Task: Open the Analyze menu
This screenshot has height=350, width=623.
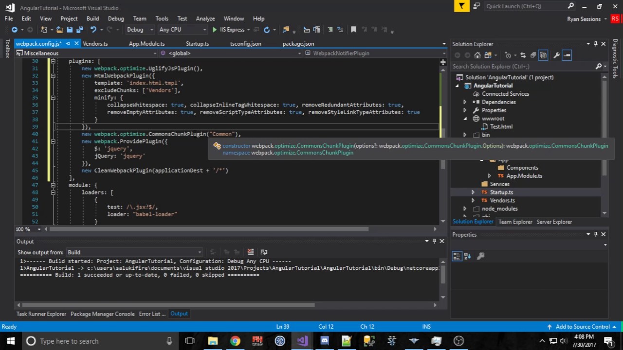Action: tap(205, 18)
